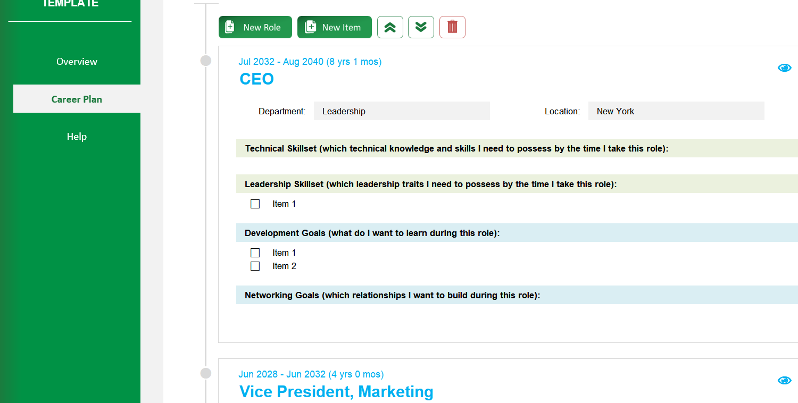Screen dimensions: 798x403
Task: Click the Department field showing Leadership
Action: 401,111
